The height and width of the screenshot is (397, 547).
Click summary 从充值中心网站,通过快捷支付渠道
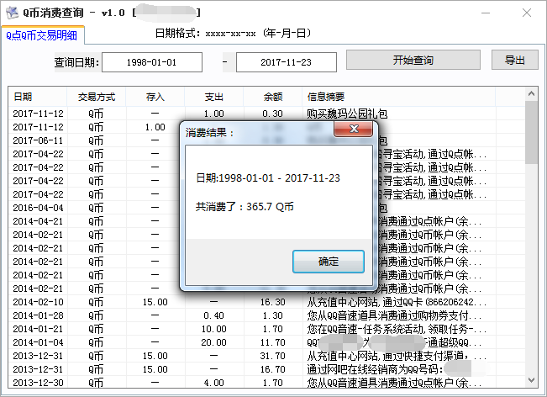tap(397, 356)
